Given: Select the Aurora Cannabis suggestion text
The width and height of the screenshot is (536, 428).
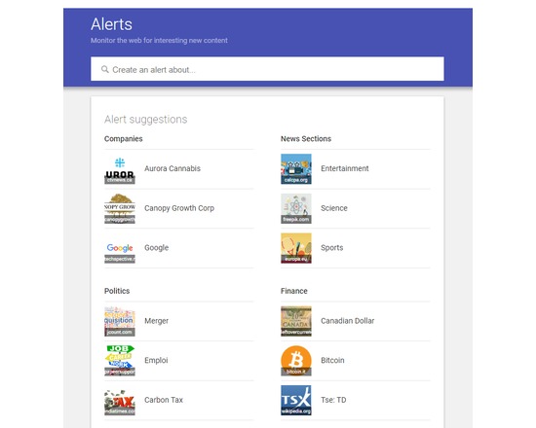Looking at the screenshot, I should click(172, 168).
